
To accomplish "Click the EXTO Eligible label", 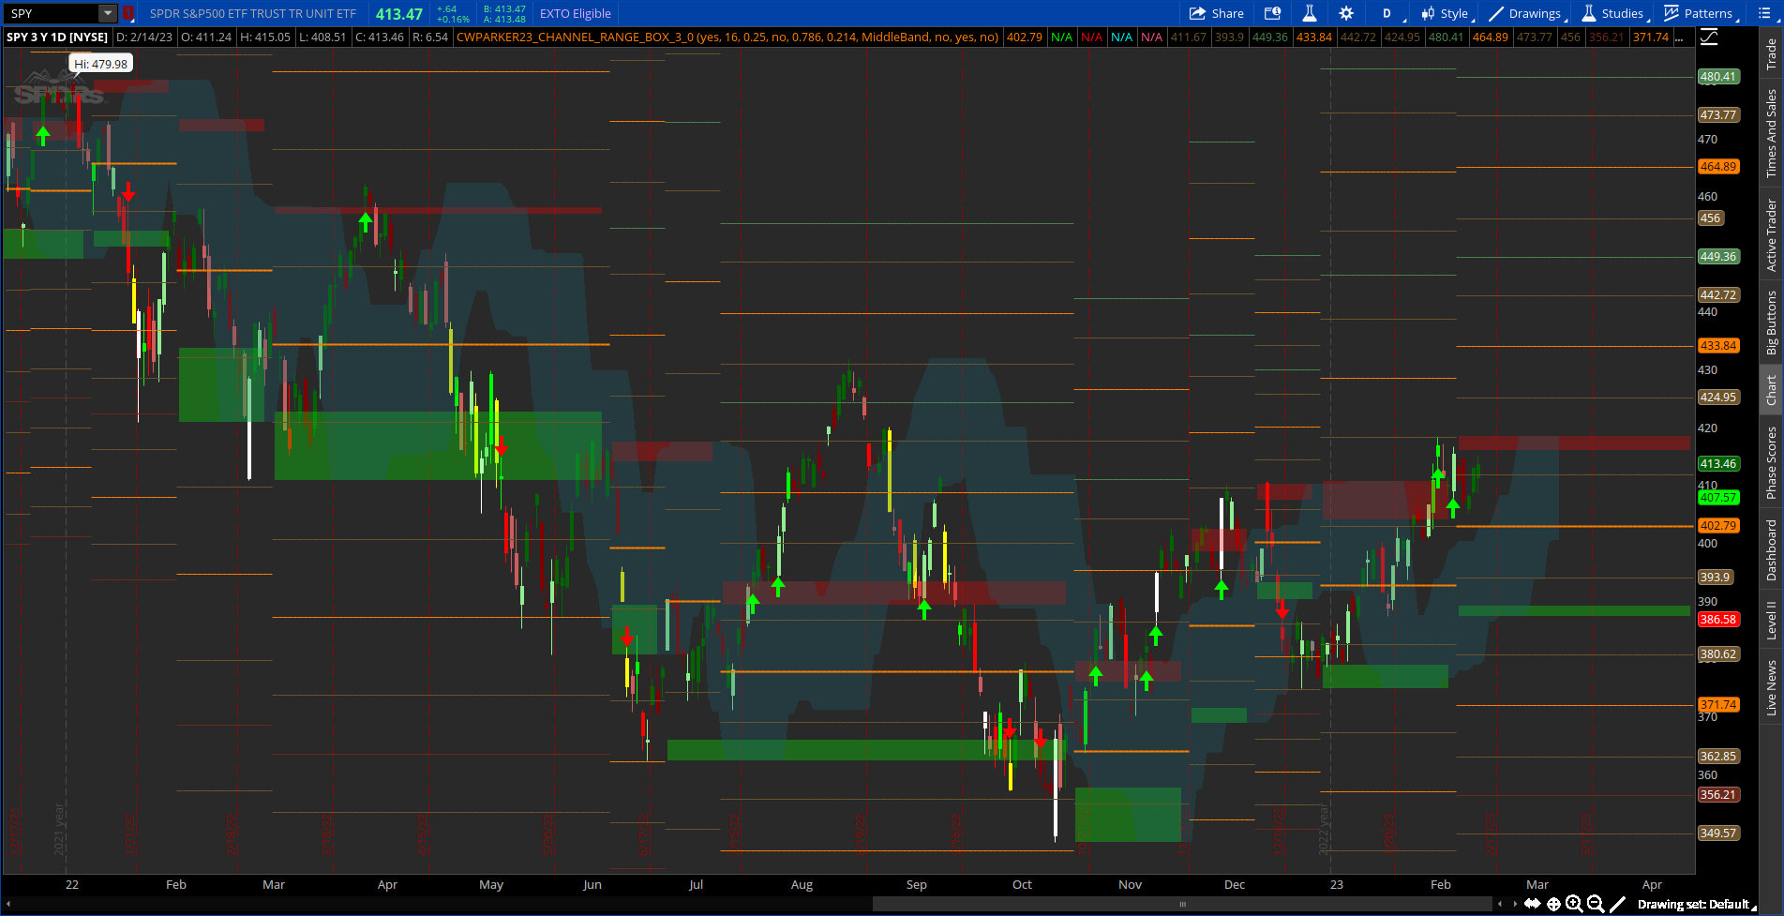I will (575, 13).
